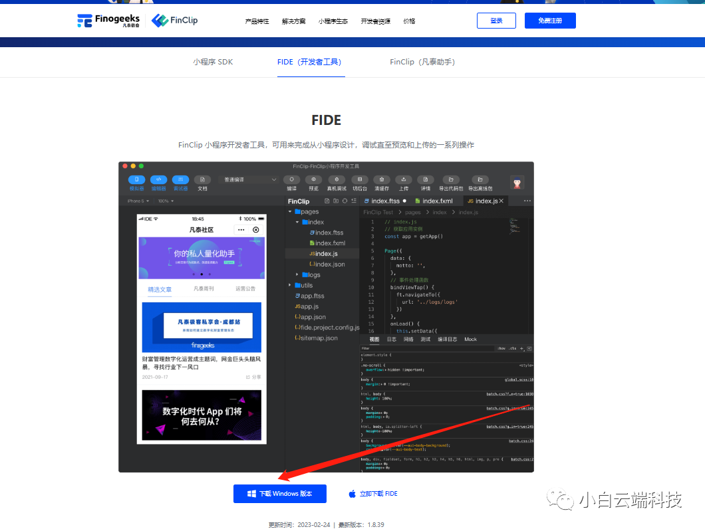The width and height of the screenshot is (705, 531).
Task: Open the iPhone 5 device dropdown
Action: [138, 201]
